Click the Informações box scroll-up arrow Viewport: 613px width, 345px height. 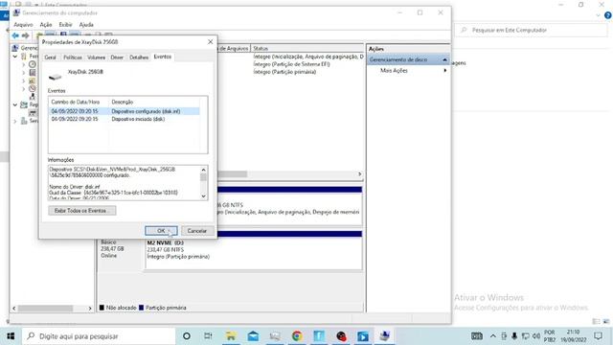[203, 170]
